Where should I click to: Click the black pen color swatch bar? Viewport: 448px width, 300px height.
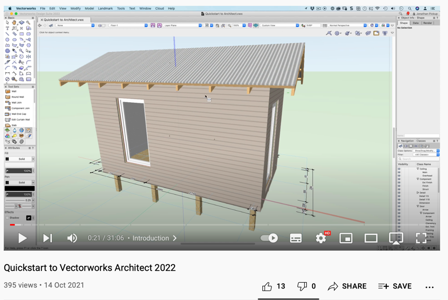click(19, 188)
